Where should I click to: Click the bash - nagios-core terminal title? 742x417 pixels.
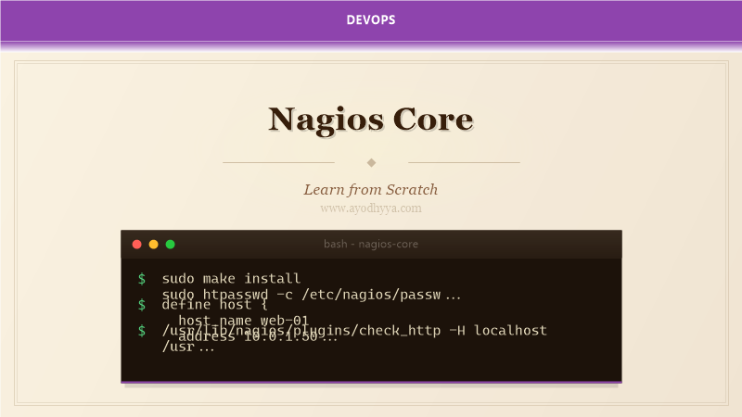[371, 244]
